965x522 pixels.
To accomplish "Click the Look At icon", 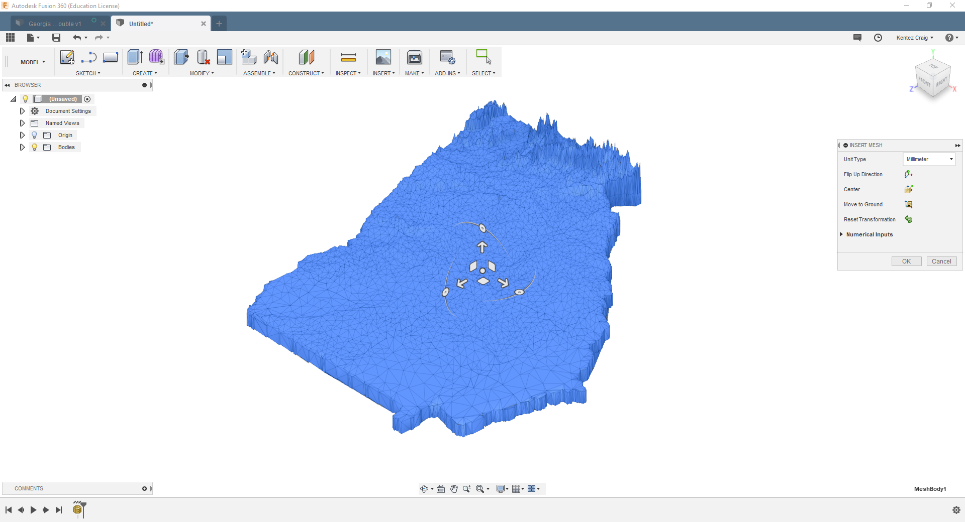I will (441, 489).
